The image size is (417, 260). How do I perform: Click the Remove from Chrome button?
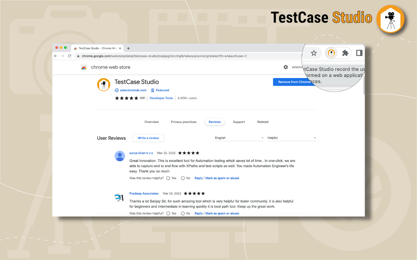[294, 82]
